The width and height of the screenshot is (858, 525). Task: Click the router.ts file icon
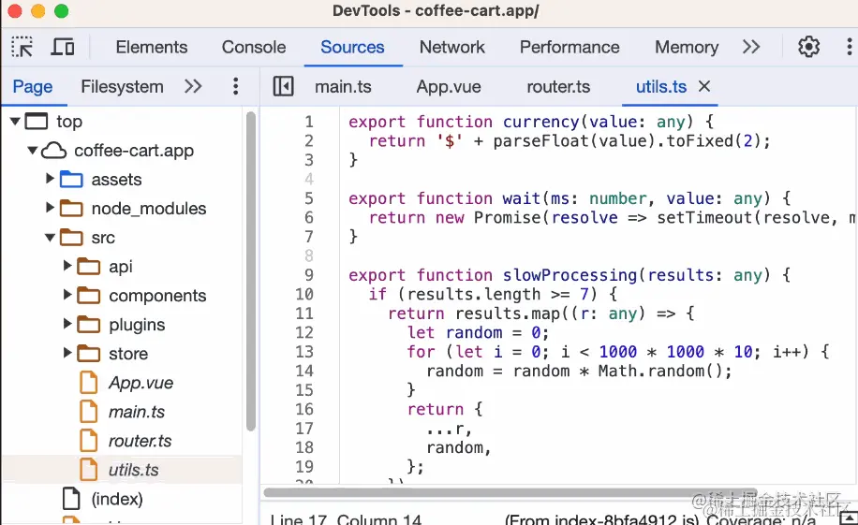[89, 440]
